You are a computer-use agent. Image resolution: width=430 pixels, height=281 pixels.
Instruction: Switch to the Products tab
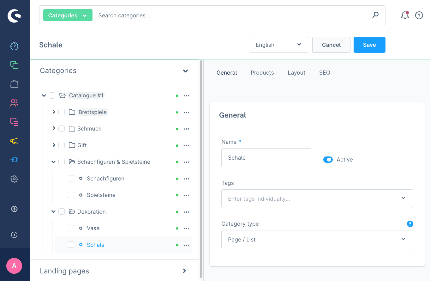click(x=262, y=73)
